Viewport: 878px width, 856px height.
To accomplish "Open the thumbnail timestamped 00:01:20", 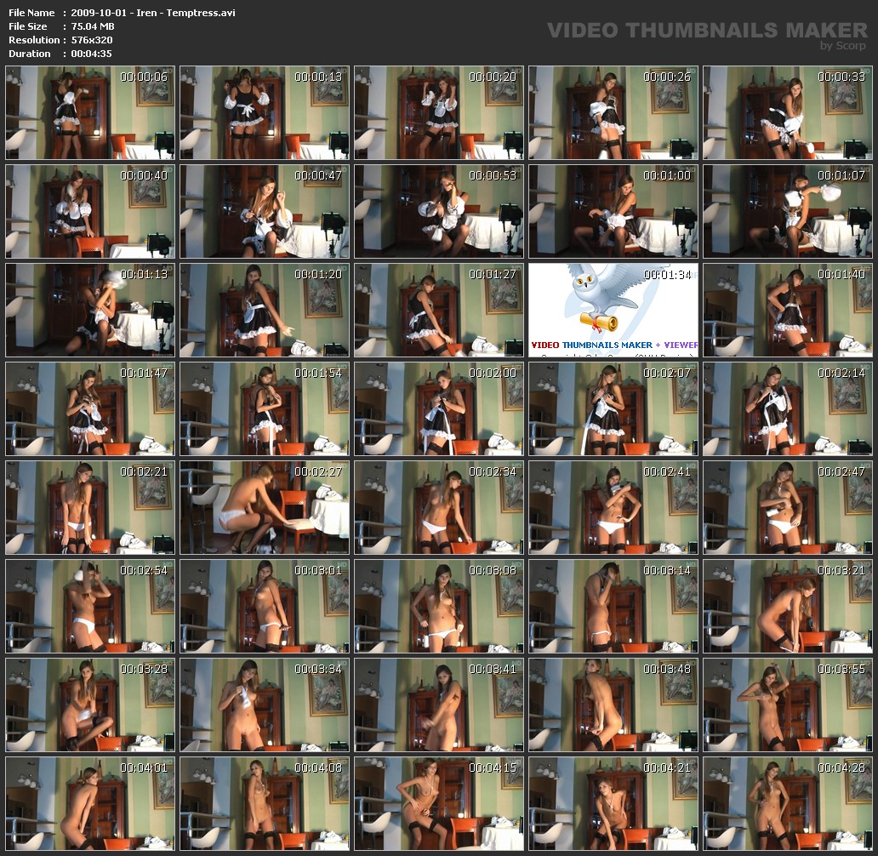I will pos(265,310).
